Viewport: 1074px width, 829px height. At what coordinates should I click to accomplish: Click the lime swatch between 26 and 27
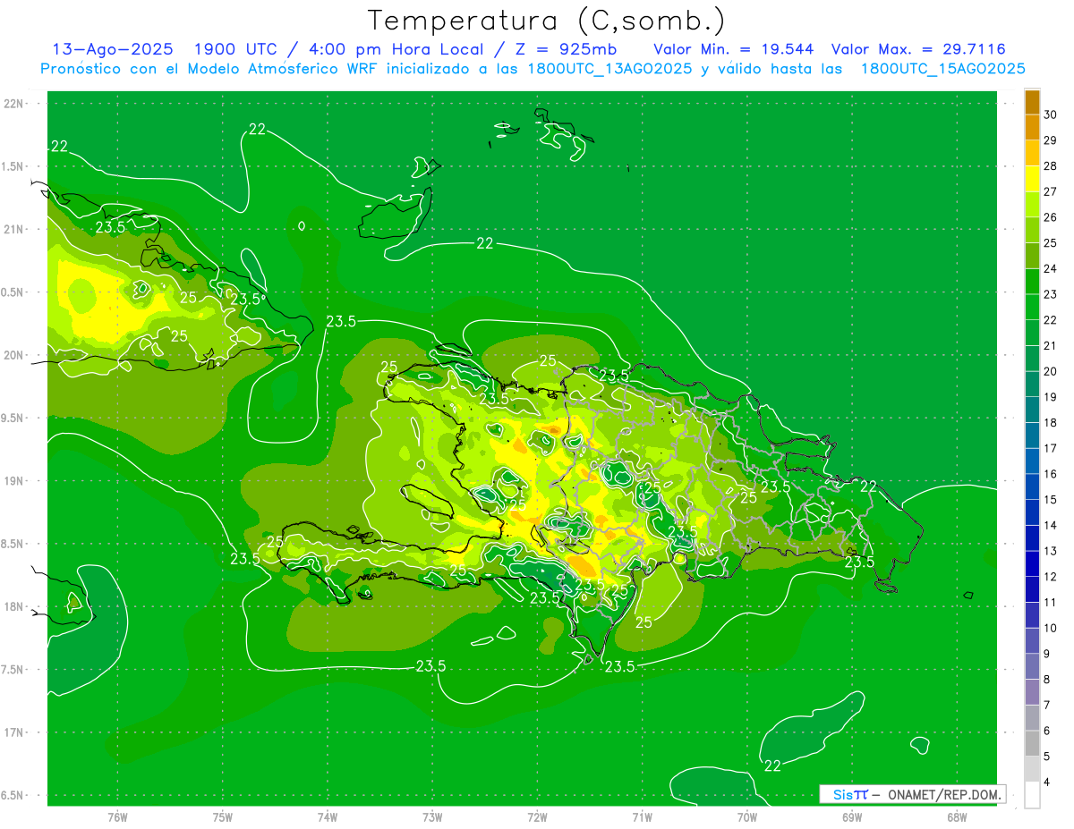[1032, 205]
